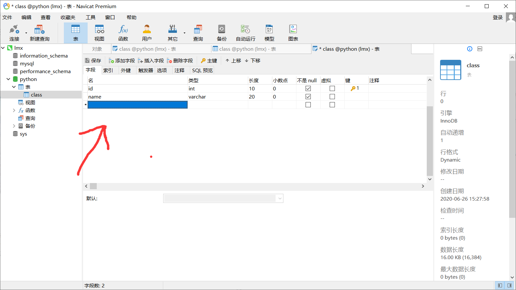Click the length value 20
The height and width of the screenshot is (290, 516).
click(x=252, y=97)
